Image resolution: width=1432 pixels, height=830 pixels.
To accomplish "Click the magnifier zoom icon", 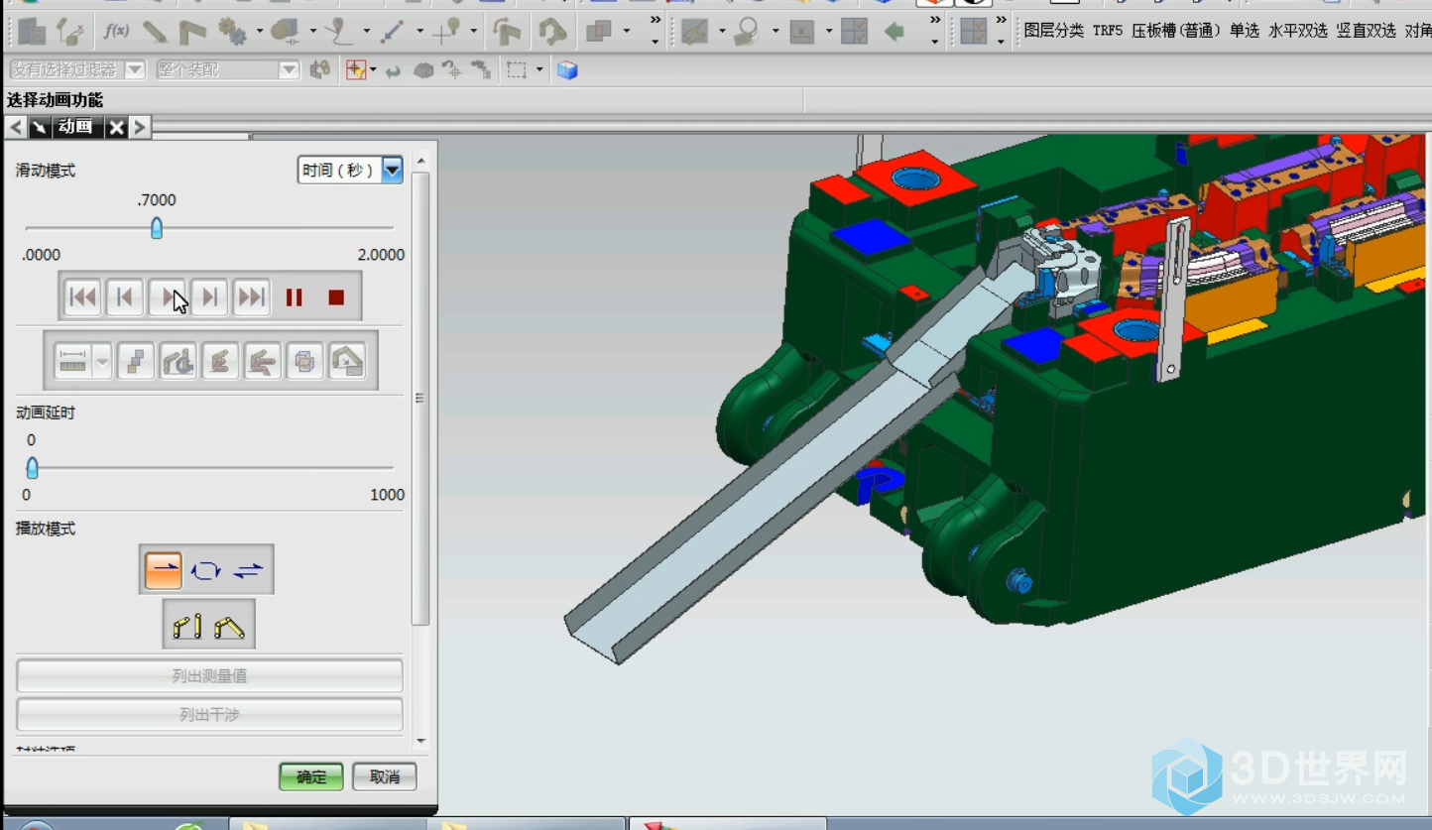I will (x=747, y=32).
